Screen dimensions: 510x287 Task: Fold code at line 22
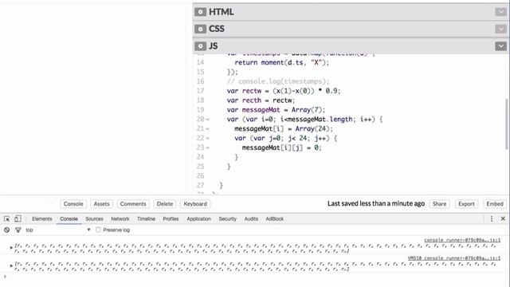tap(207, 138)
